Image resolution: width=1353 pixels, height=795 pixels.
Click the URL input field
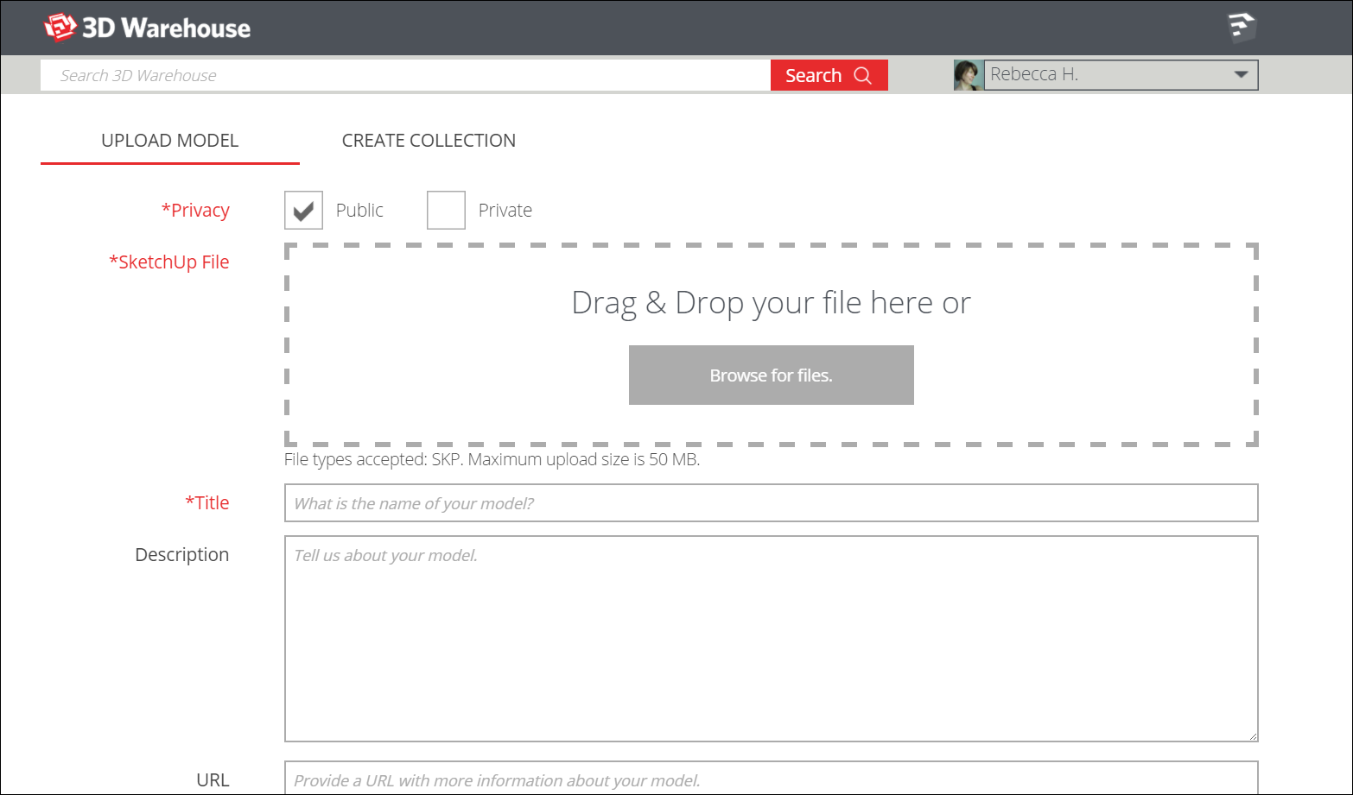[772, 778]
